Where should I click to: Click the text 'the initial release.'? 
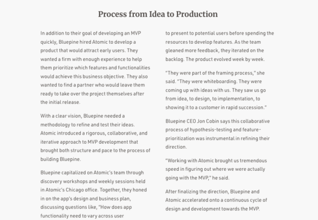pyautogui.click(x=60, y=102)
